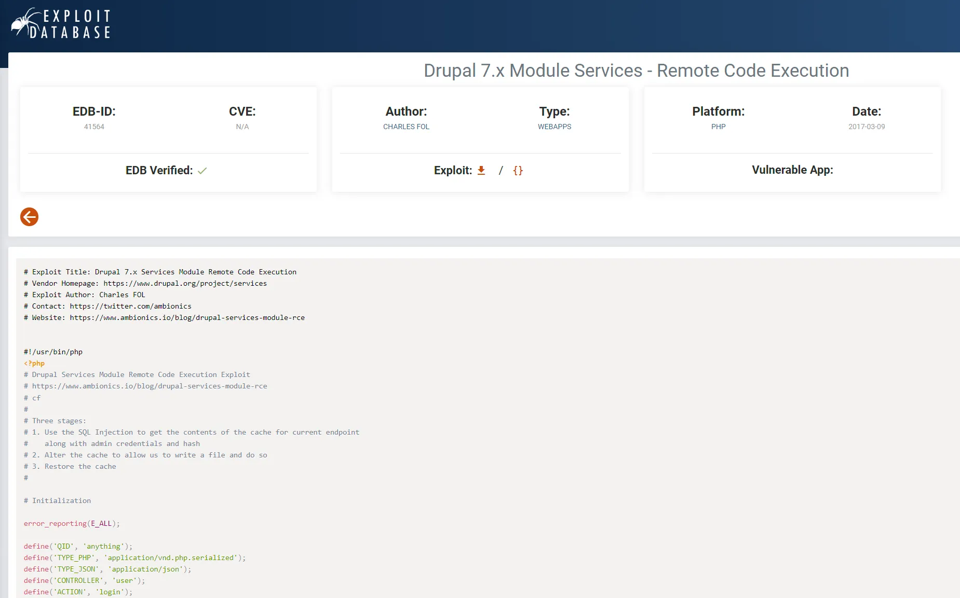Click the Platform heading

click(719, 112)
